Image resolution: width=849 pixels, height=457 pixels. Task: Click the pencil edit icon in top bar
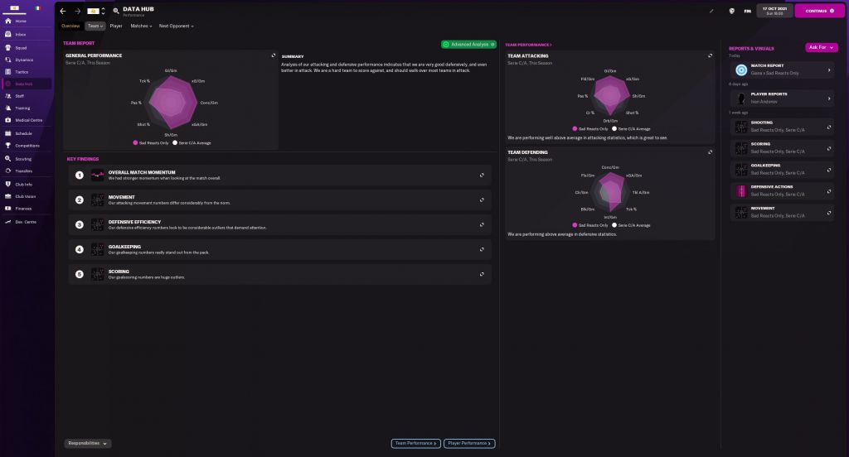711,11
